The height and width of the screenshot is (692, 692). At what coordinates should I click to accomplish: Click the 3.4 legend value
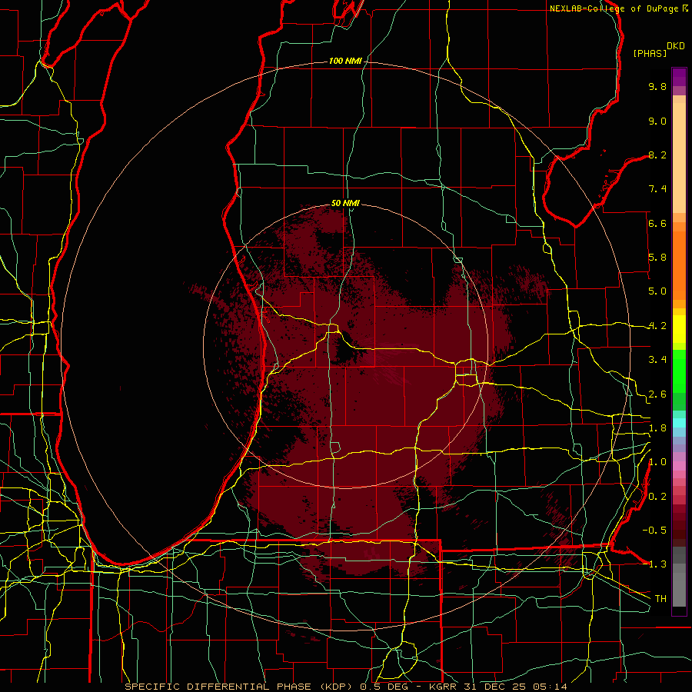(657, 360)
